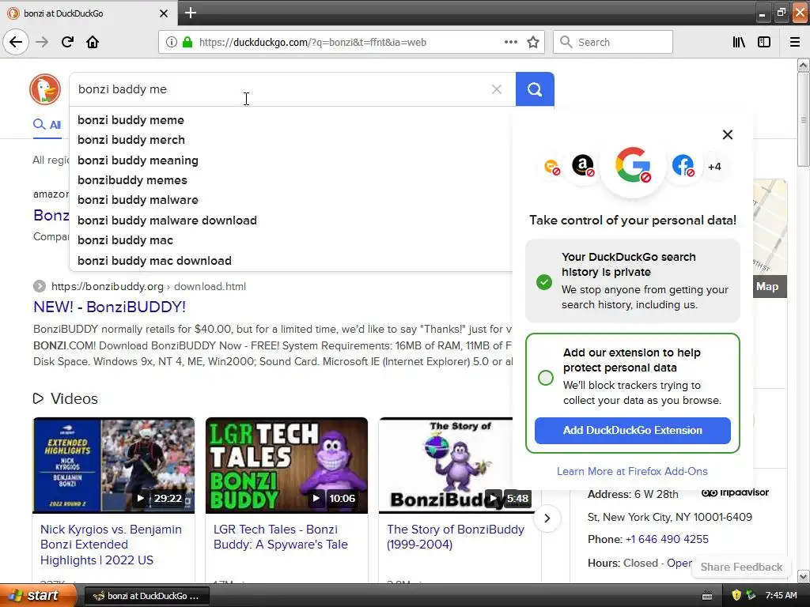
Task: Show site information icon in address bar
Action: (171, 43)
